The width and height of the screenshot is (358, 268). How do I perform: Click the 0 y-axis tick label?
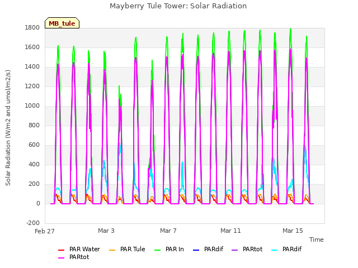click(x=38, y=203)
